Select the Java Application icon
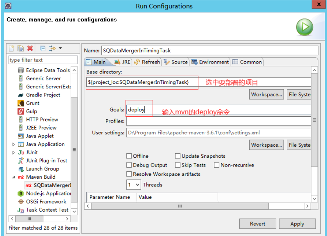Screen dimensions: 327x236 pos(21,144)
